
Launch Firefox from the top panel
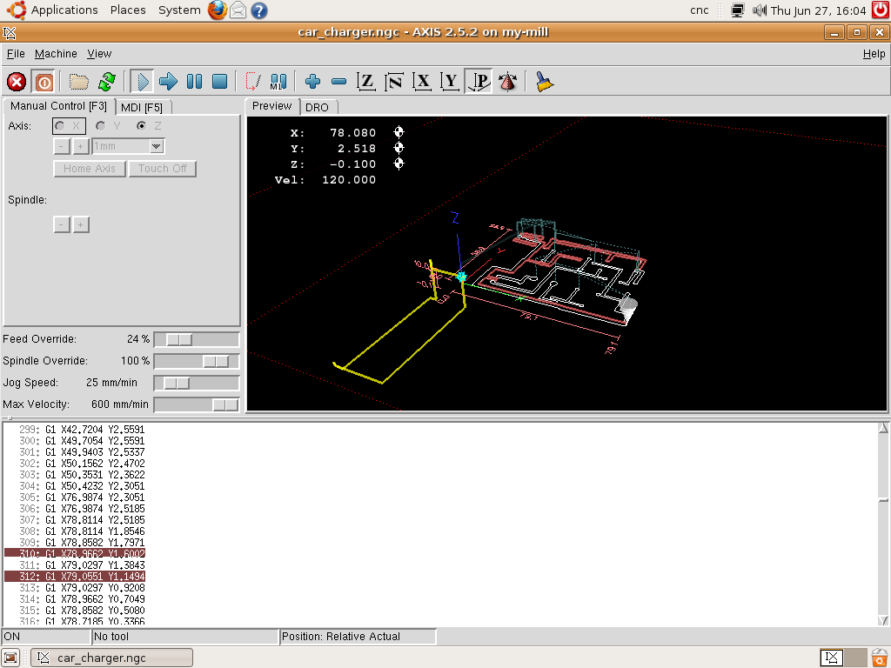pyautogui.click(x=217, y=10)
